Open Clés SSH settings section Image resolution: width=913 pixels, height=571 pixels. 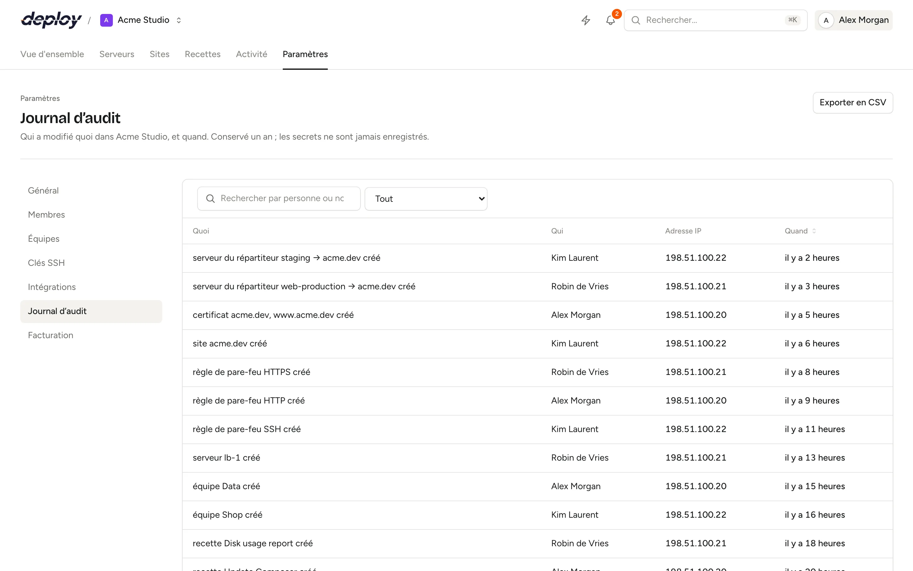click(91, 263)
